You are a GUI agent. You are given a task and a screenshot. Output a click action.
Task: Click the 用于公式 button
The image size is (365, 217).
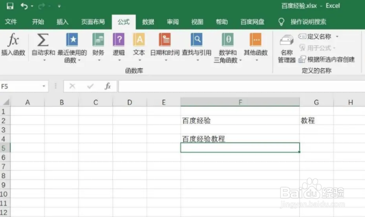(x=317, y=48)
